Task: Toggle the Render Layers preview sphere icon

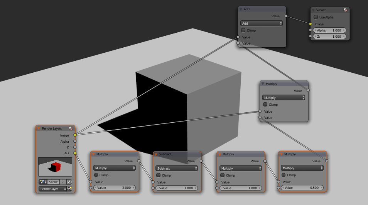Action: (x=71, y=128)
